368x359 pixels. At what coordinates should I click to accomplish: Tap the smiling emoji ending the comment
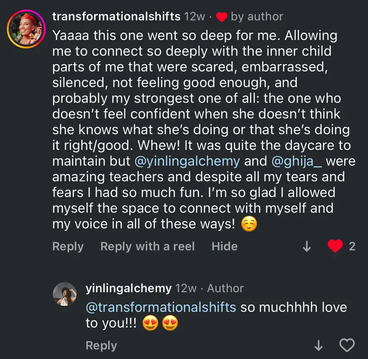pyautogui.click(x=249, y=224)
